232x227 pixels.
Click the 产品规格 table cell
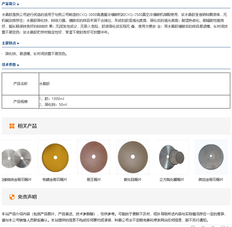(21, 102)
